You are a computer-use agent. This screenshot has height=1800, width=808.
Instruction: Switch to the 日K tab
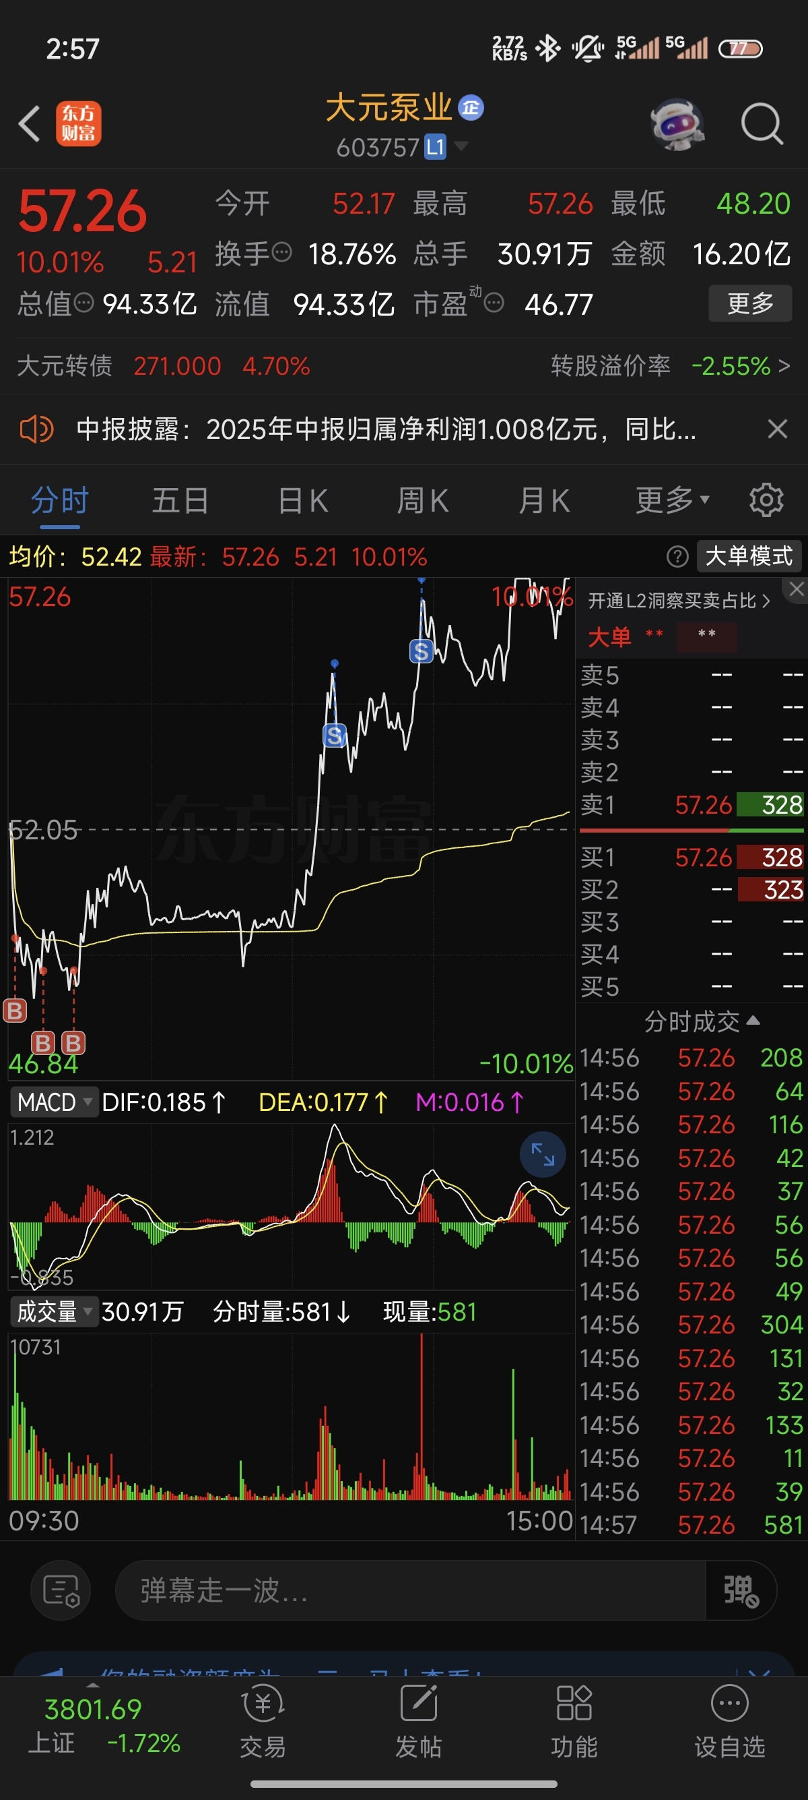coord(303,500)
